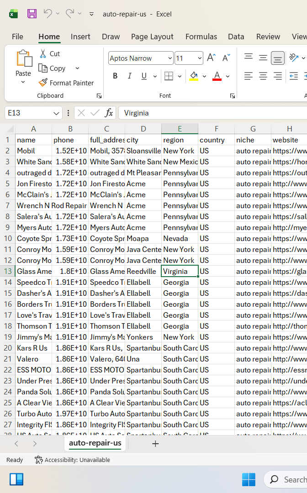Expand the Borders options arrow

[x=180, y=76]
